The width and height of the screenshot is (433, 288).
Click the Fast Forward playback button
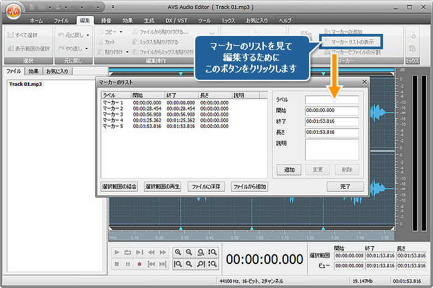[x=162, y=253]
